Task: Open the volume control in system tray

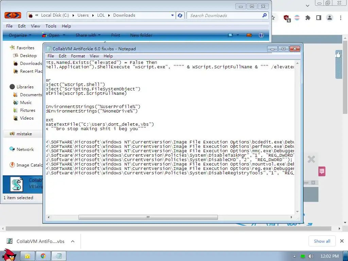Action: click(311, 256)
